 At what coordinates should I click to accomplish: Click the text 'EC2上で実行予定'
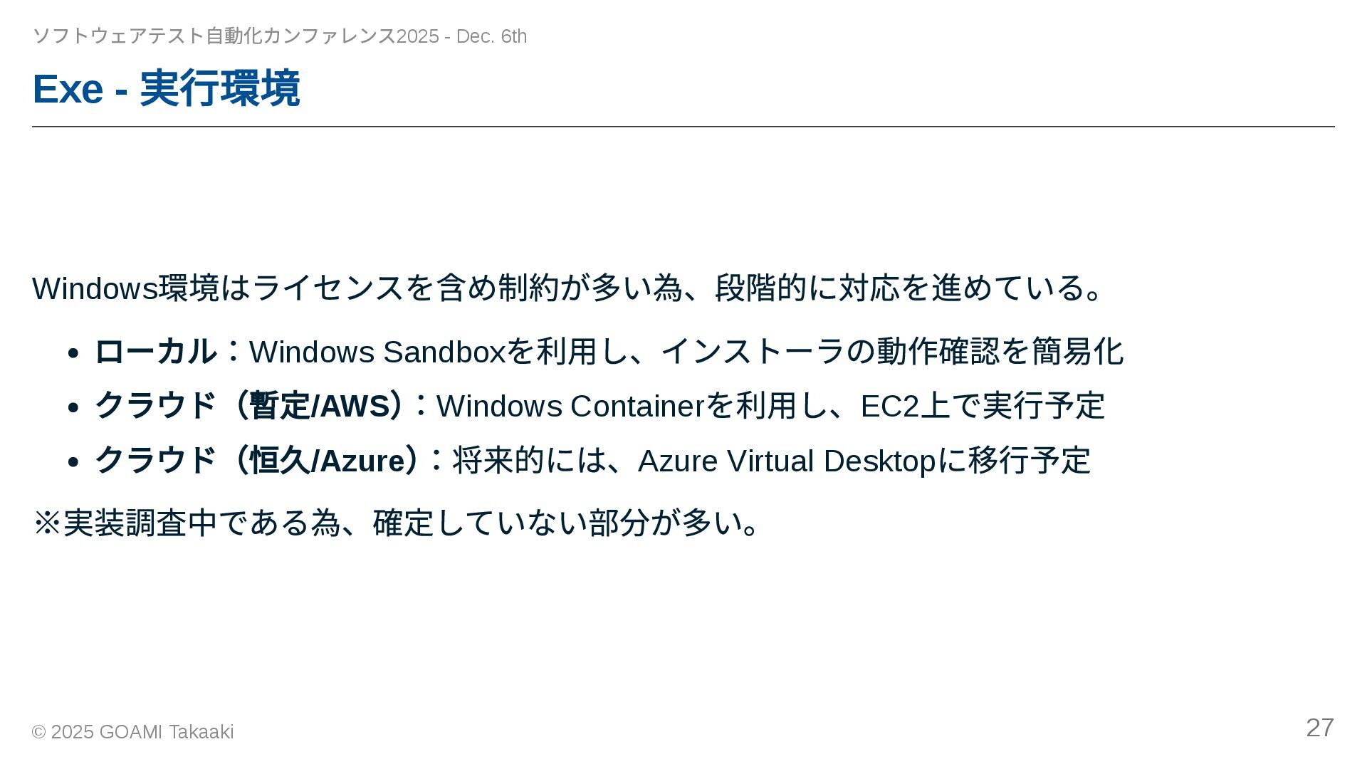[983, 407]
